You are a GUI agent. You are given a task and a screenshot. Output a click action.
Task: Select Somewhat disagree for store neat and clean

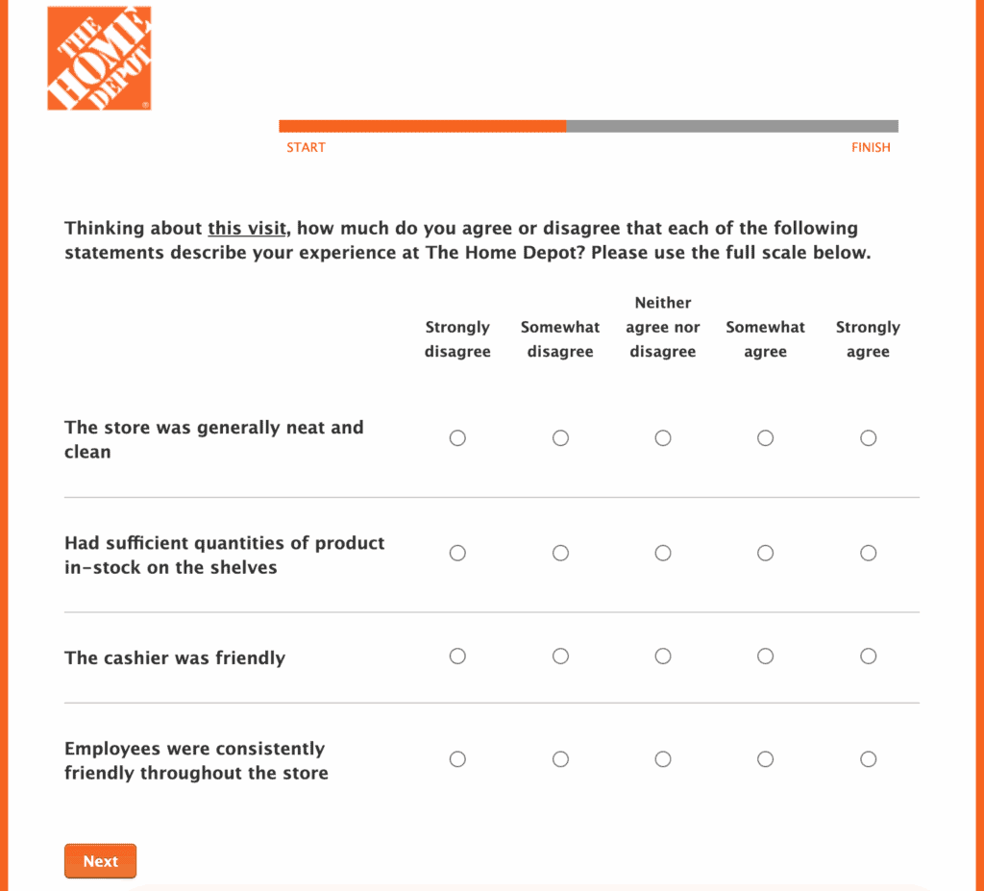click(560, 438)
